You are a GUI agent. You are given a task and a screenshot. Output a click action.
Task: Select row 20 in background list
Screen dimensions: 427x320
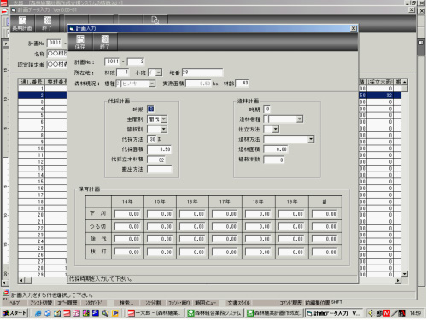[x=43, y=215]
